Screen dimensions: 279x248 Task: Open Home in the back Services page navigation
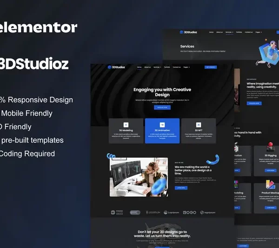click(x=211, y=32)
